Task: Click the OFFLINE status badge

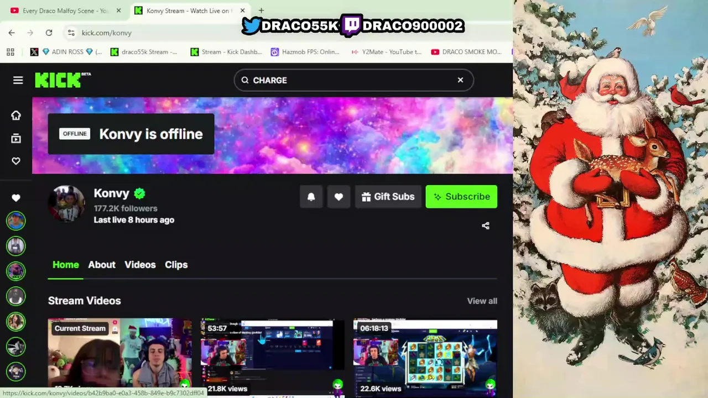Action: pos(75,134)
